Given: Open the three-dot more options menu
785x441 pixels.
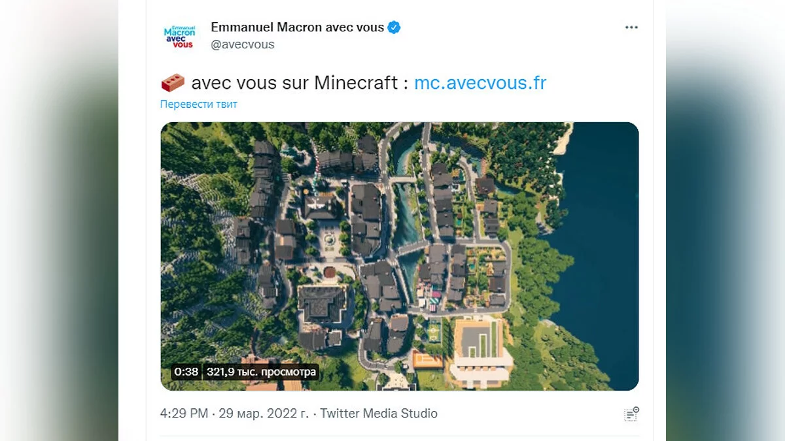Looking at the screenshot, I should [631, 27].
